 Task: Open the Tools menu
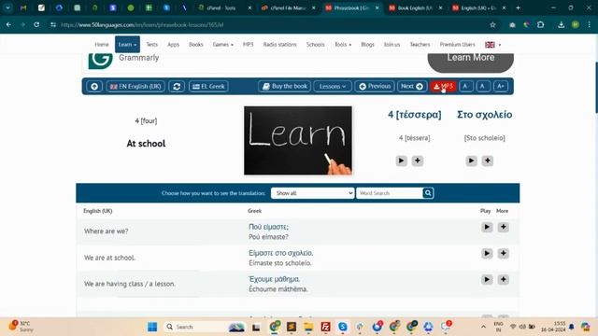tap(343, 45)
